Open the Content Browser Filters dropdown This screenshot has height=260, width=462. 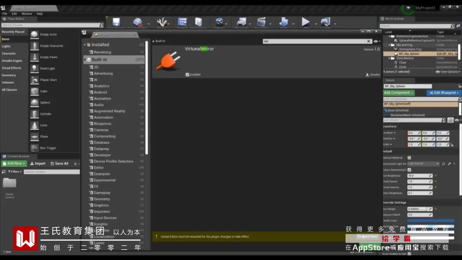(x=15, y=171)
